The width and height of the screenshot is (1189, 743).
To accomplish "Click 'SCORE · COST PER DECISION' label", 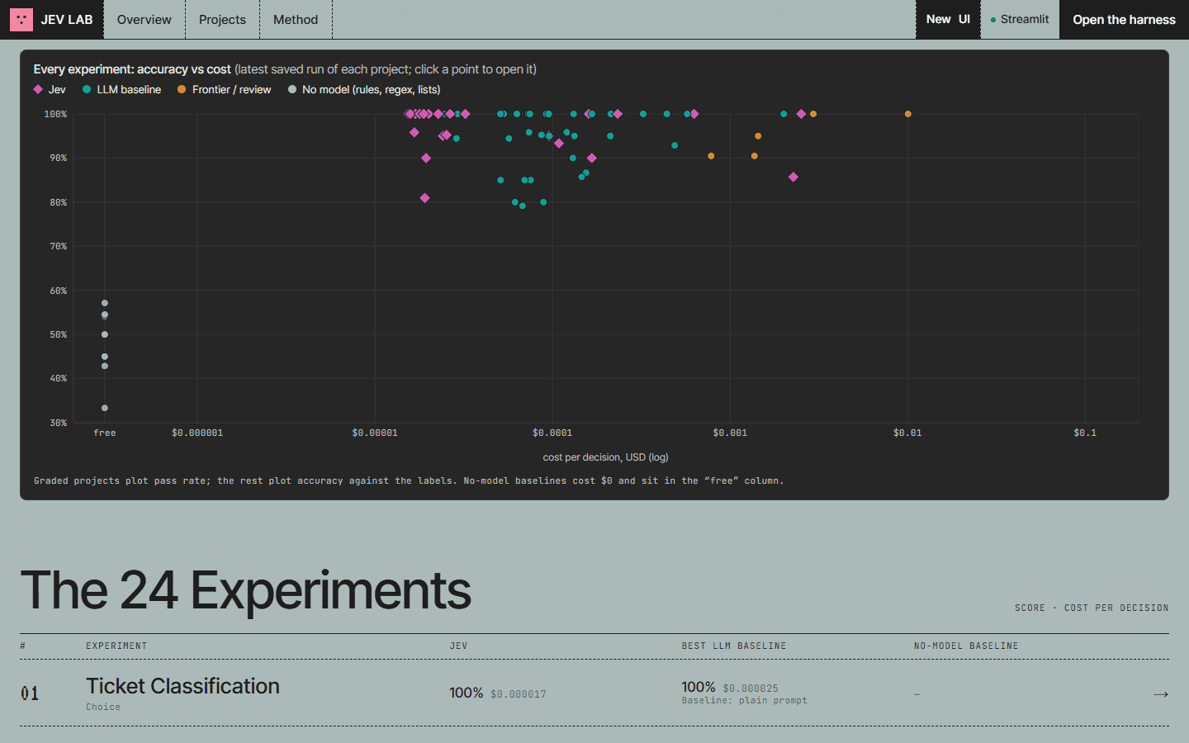I will click(x=1092, y=608).
